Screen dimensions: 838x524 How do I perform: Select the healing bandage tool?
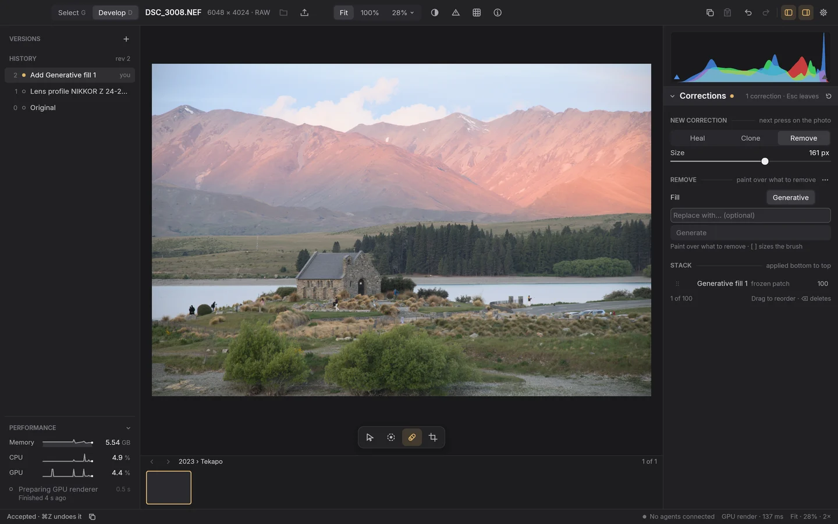[x=412, y=437]
